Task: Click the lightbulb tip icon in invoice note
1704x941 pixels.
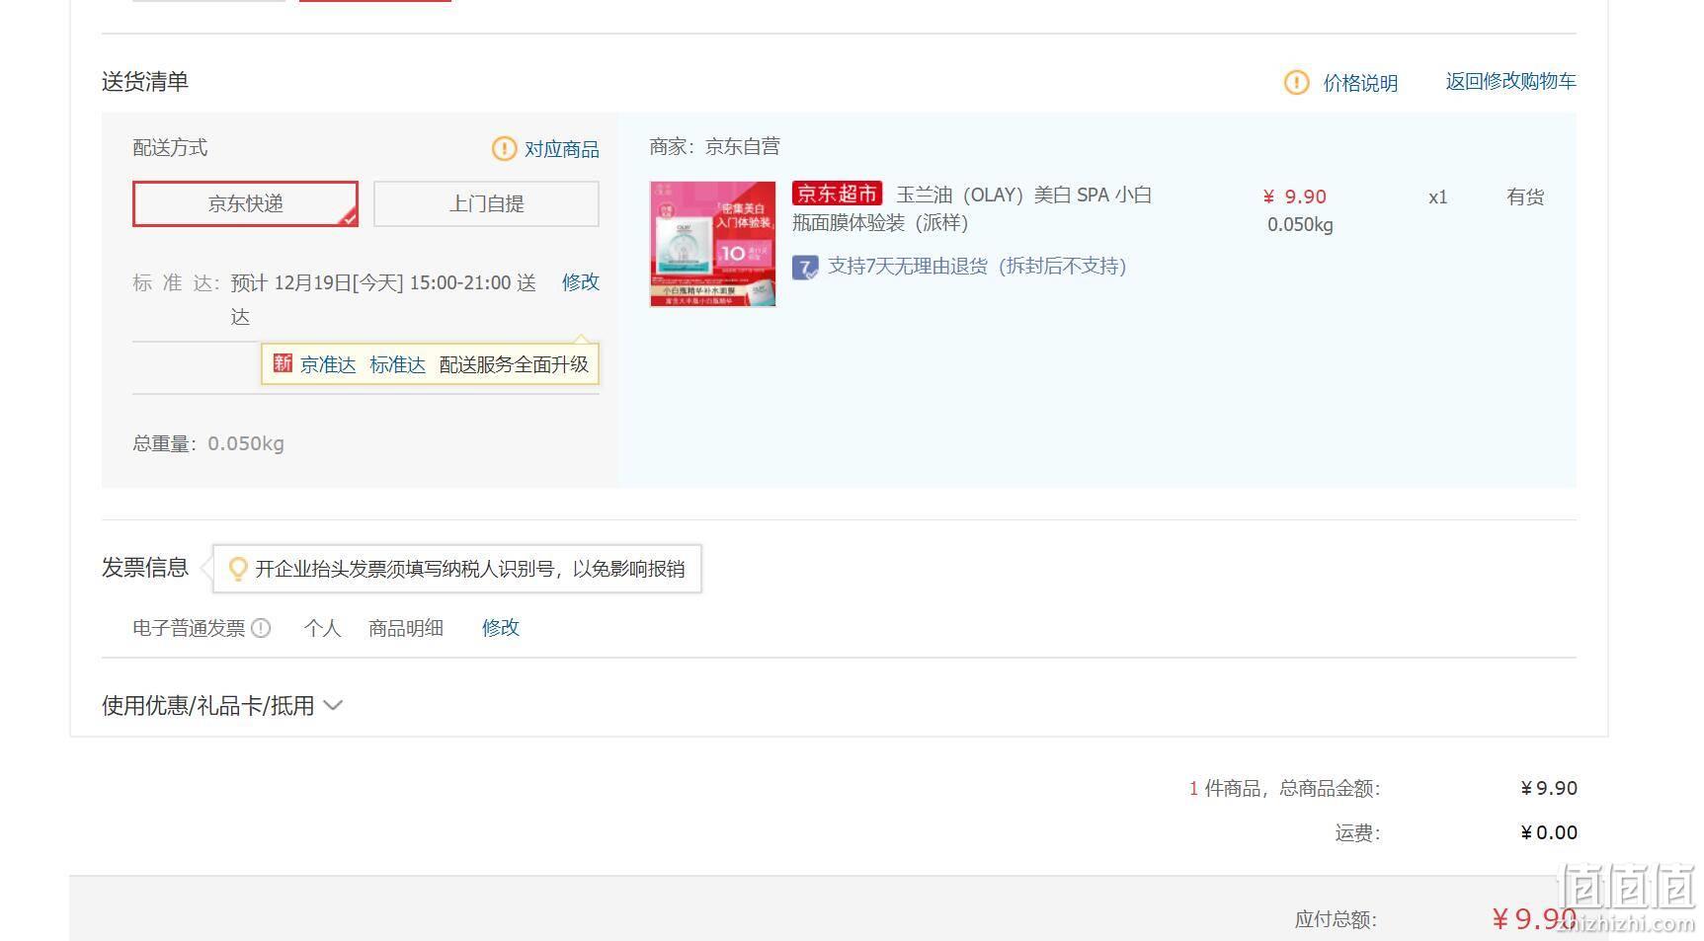Action: pos(238,569)
